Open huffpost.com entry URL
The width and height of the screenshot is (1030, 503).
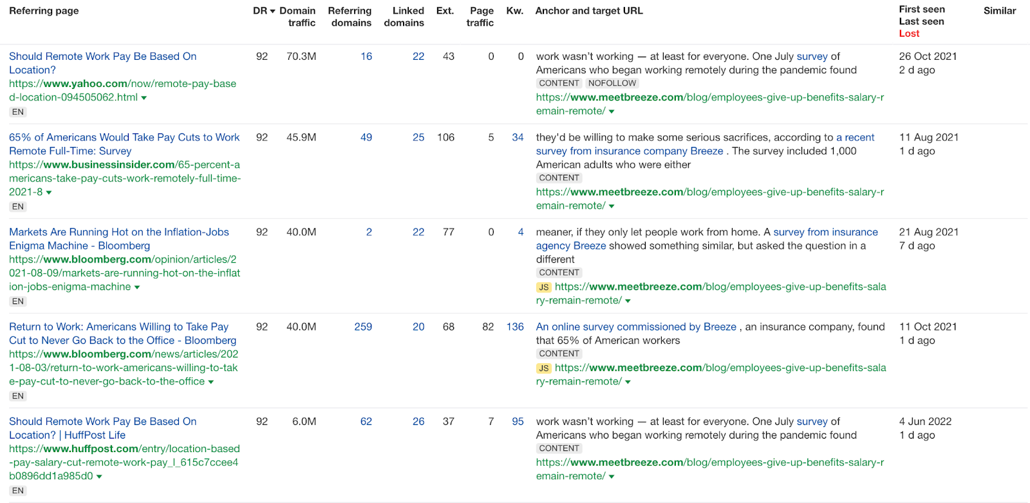pyautogui.click(x=124, y=462)
